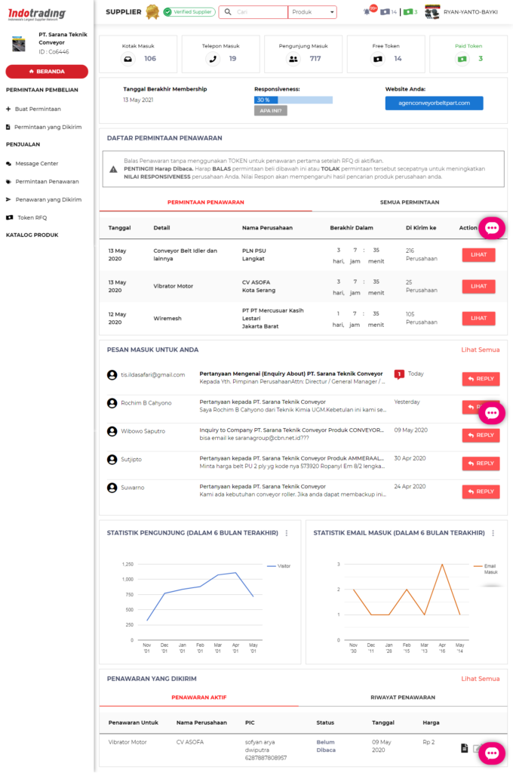Click the user avatar for Wibowo Saputro
The image size is (513, 773).
(112, 431)
